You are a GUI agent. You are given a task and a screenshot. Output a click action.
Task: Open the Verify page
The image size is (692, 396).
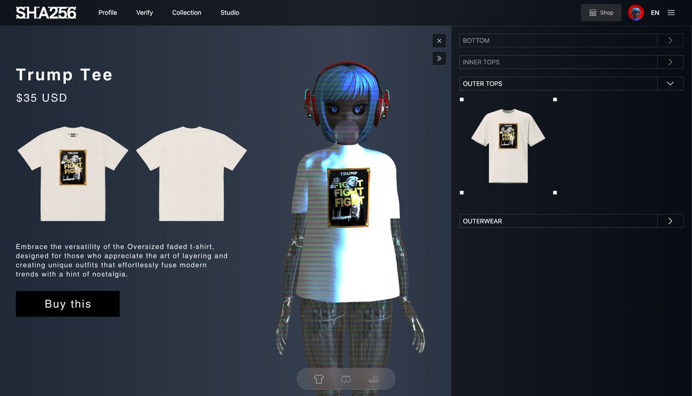(144, 12)
